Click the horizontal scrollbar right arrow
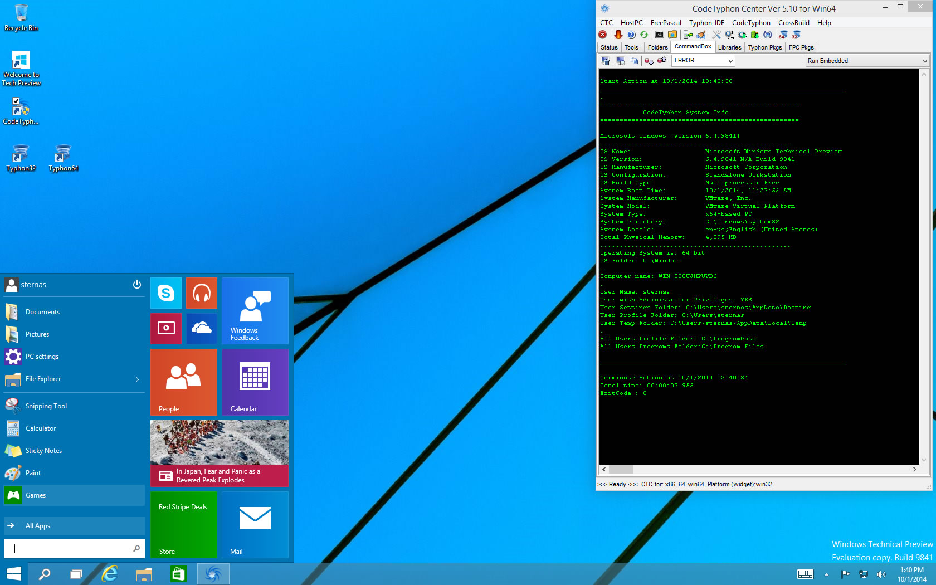Screen dimensions: 936x585 [914, 470]
